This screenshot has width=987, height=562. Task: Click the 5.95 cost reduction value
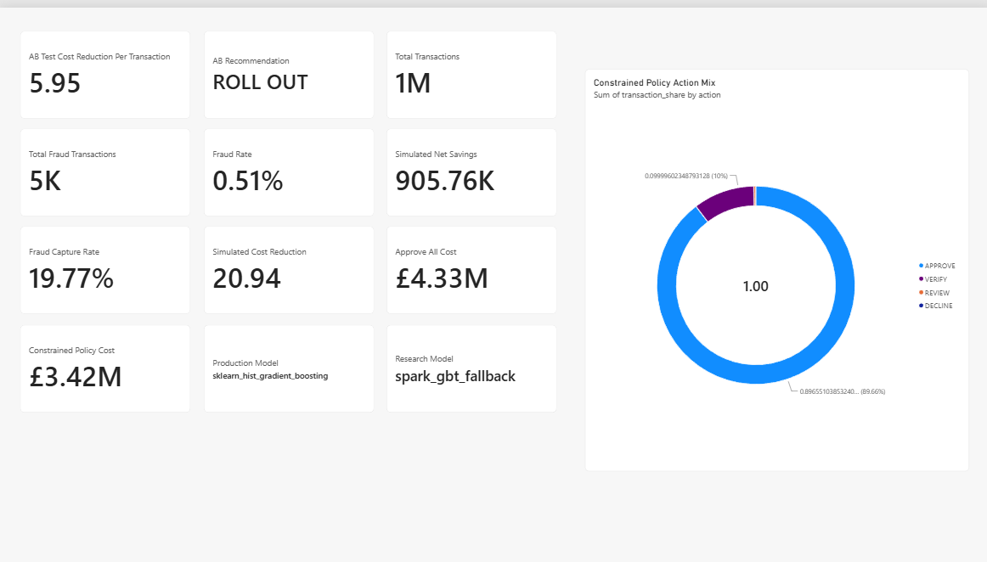click(x=54, y=83)
